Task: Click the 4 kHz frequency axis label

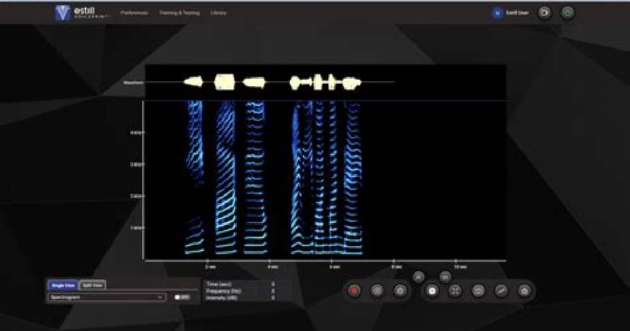Action: click(x=136, y=133)
